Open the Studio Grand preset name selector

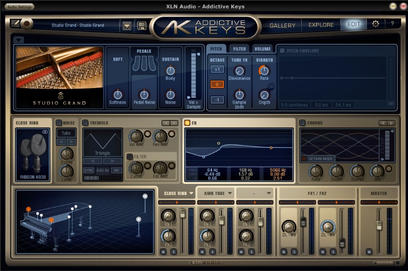78,25
